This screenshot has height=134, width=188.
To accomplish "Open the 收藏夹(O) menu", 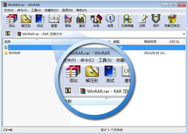I will [x=51, y=10].
